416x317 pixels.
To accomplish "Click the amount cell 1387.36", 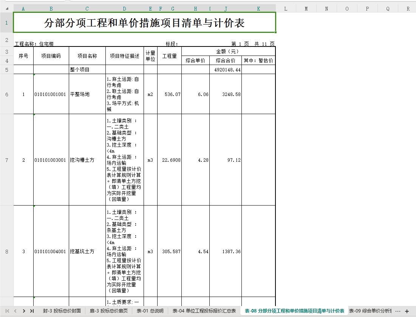I will coord(226,251).
